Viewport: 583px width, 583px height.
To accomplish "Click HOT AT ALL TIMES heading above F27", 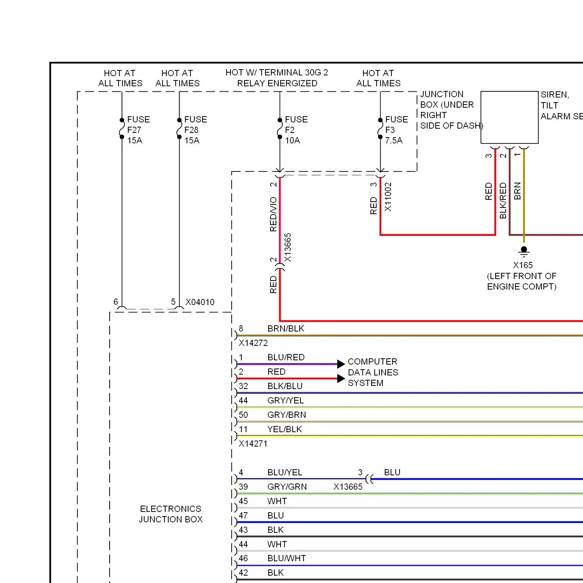I will point(120,78).
